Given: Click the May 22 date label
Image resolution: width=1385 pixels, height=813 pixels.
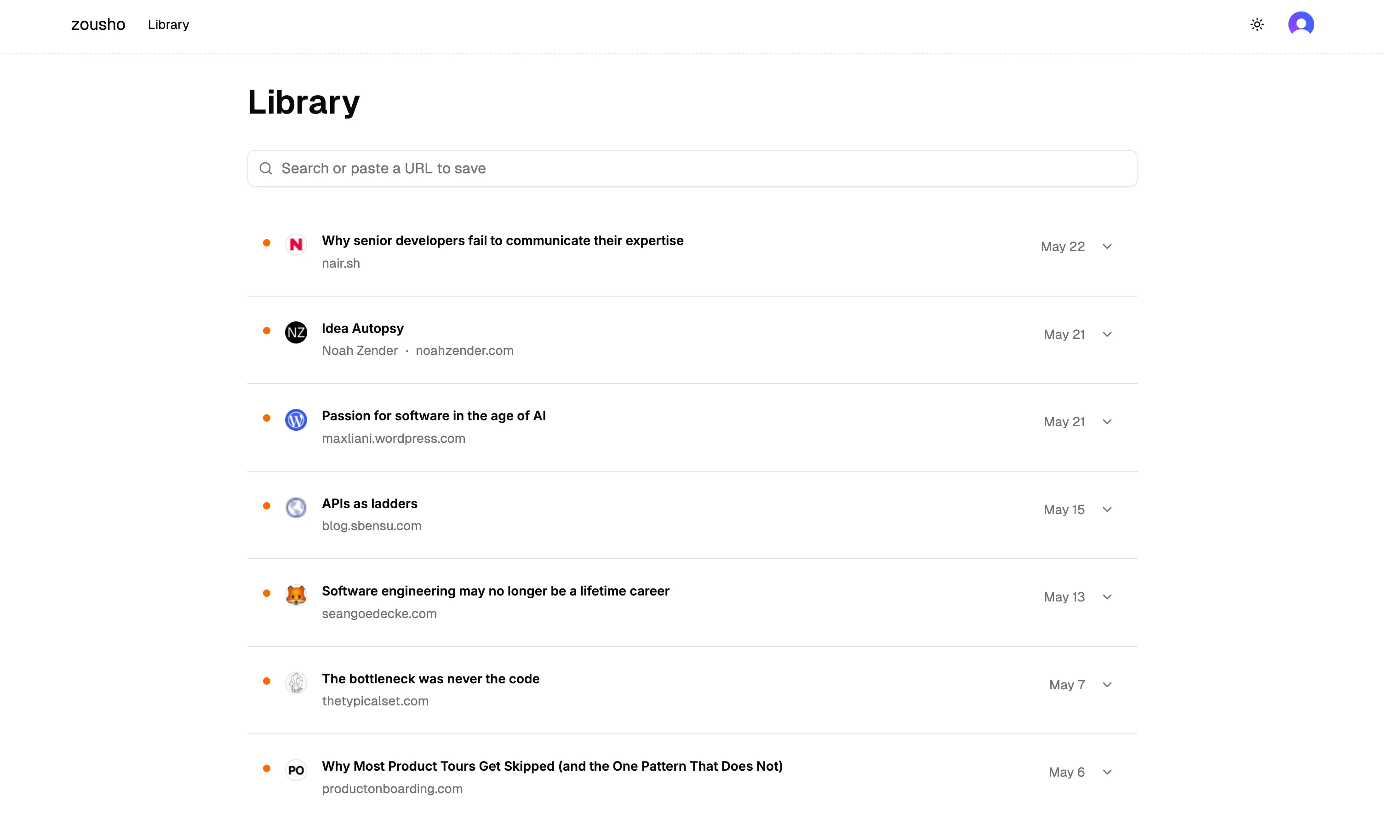Looking at the screenshot, I should click(x=1062, y=247).
